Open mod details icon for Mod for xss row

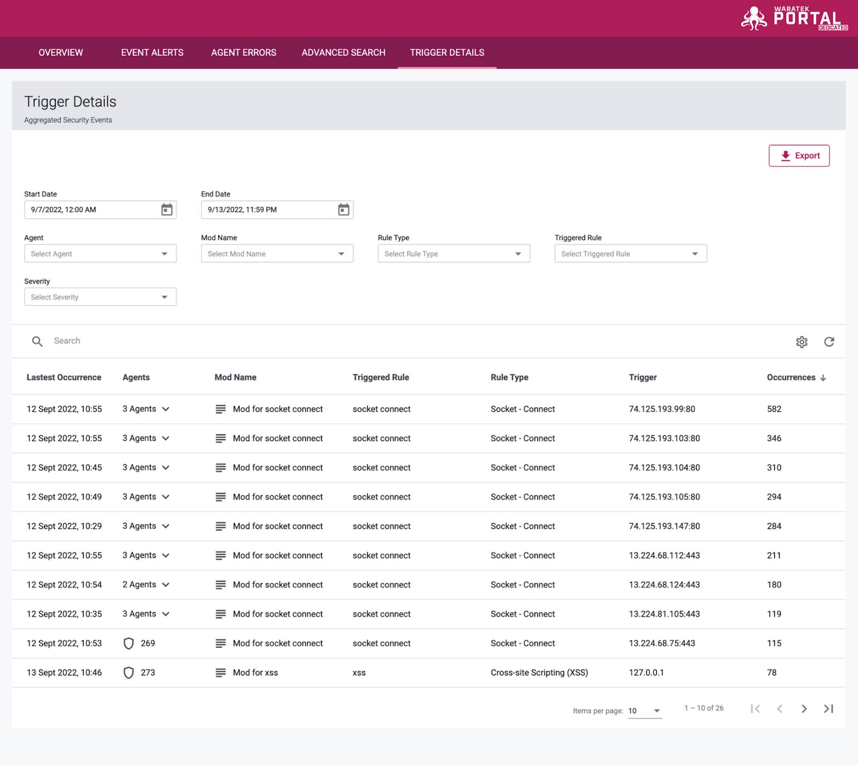tap(220, 673)
